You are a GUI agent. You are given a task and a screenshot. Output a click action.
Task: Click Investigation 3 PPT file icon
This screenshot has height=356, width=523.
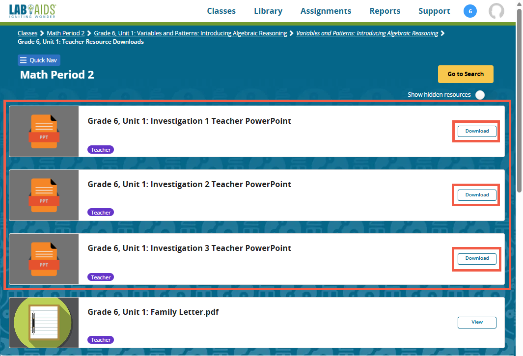44,259
